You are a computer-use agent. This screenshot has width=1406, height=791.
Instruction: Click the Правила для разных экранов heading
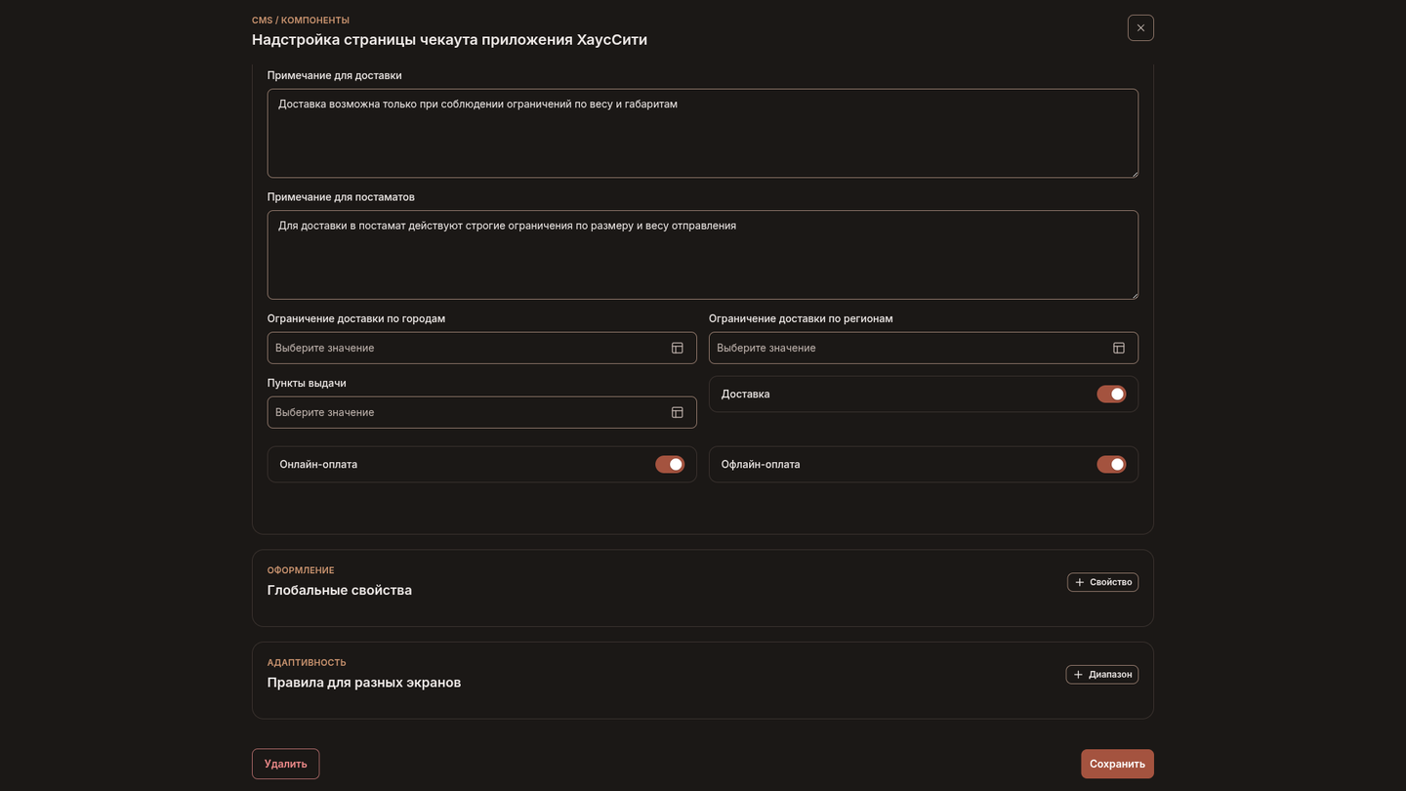click(x=364, y=683)
